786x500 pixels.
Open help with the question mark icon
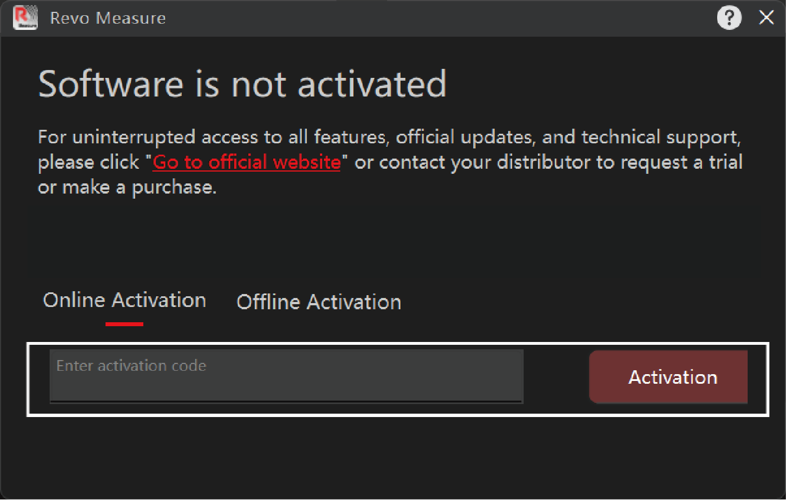(728, 18)
